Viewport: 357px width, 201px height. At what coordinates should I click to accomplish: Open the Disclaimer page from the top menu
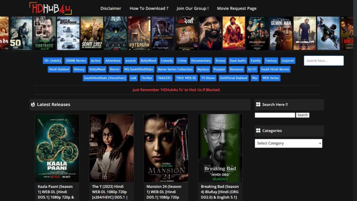click(111, 8)
